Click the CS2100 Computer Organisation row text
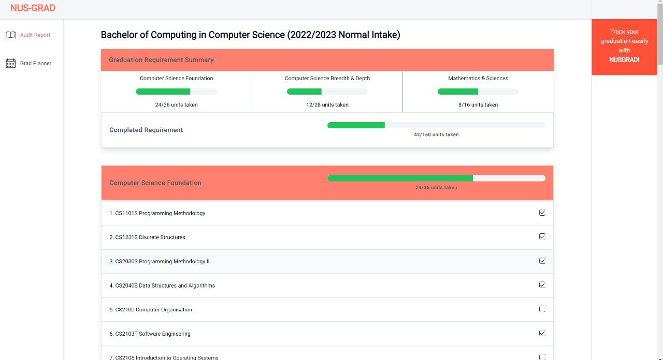Image resolution: width=663 pixels, height=360 pixels. tap(151, 310)
